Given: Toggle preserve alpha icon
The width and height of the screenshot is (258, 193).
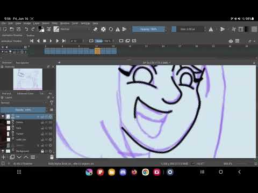Looking at the screenshot, I should pyautogui.click(x=103, y=29).
